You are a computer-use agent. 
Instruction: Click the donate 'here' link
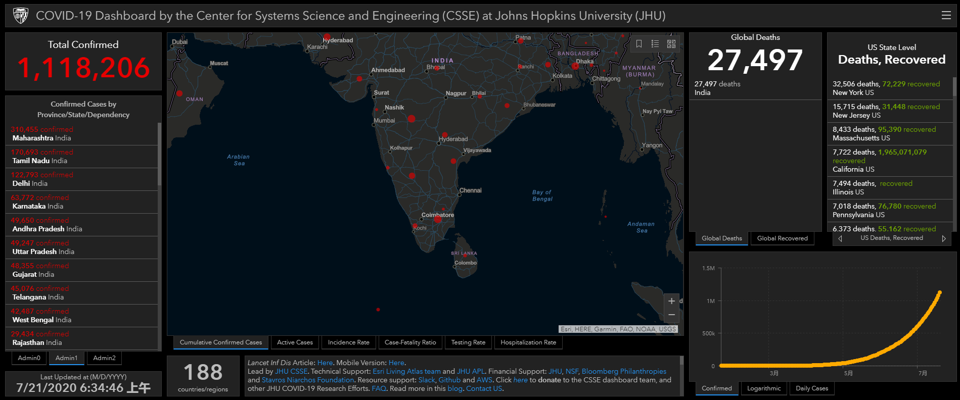click(x=520, y=380)
